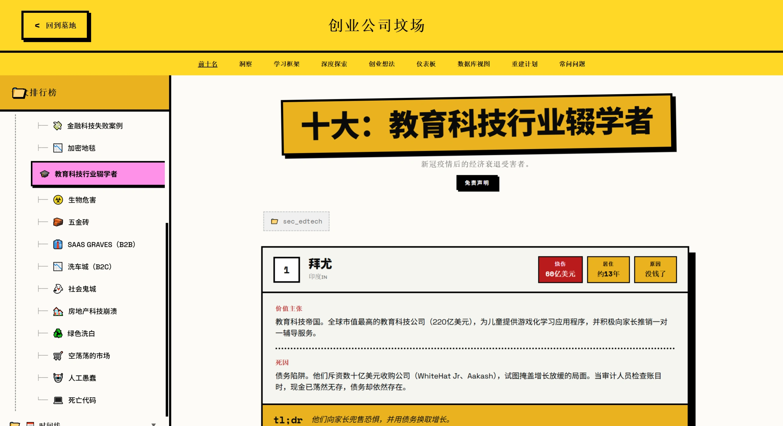Click the subtitle 新冠疫情后的经济衰退受害者

point(476,164)
